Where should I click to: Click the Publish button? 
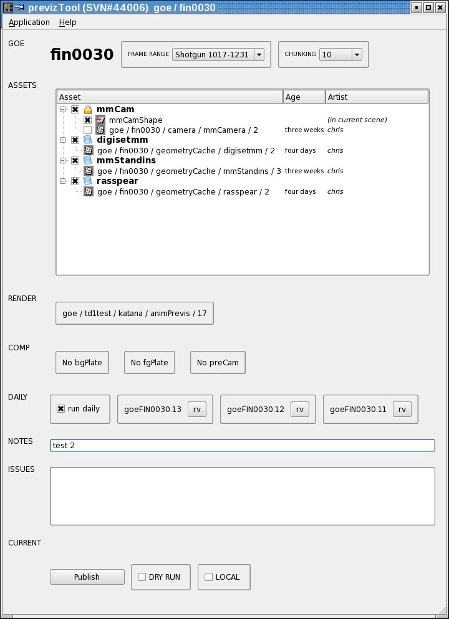point(87,577)
